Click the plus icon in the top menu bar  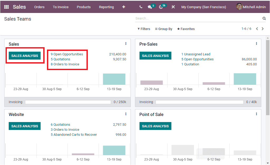point(123,7)
